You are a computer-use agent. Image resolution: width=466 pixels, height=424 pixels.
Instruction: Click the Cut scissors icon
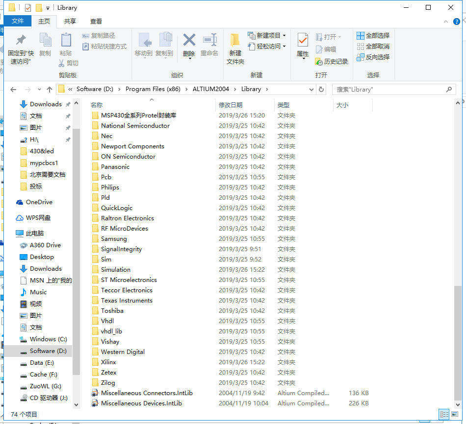[x=61, y=63]
